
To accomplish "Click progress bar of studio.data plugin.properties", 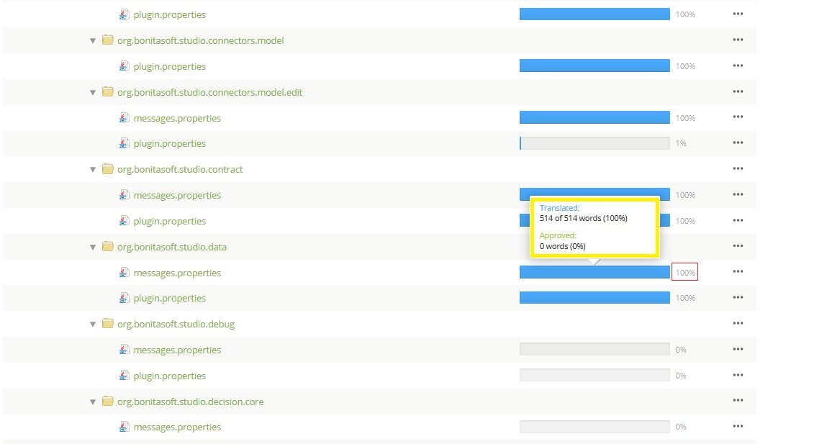I will coord(595,297).
